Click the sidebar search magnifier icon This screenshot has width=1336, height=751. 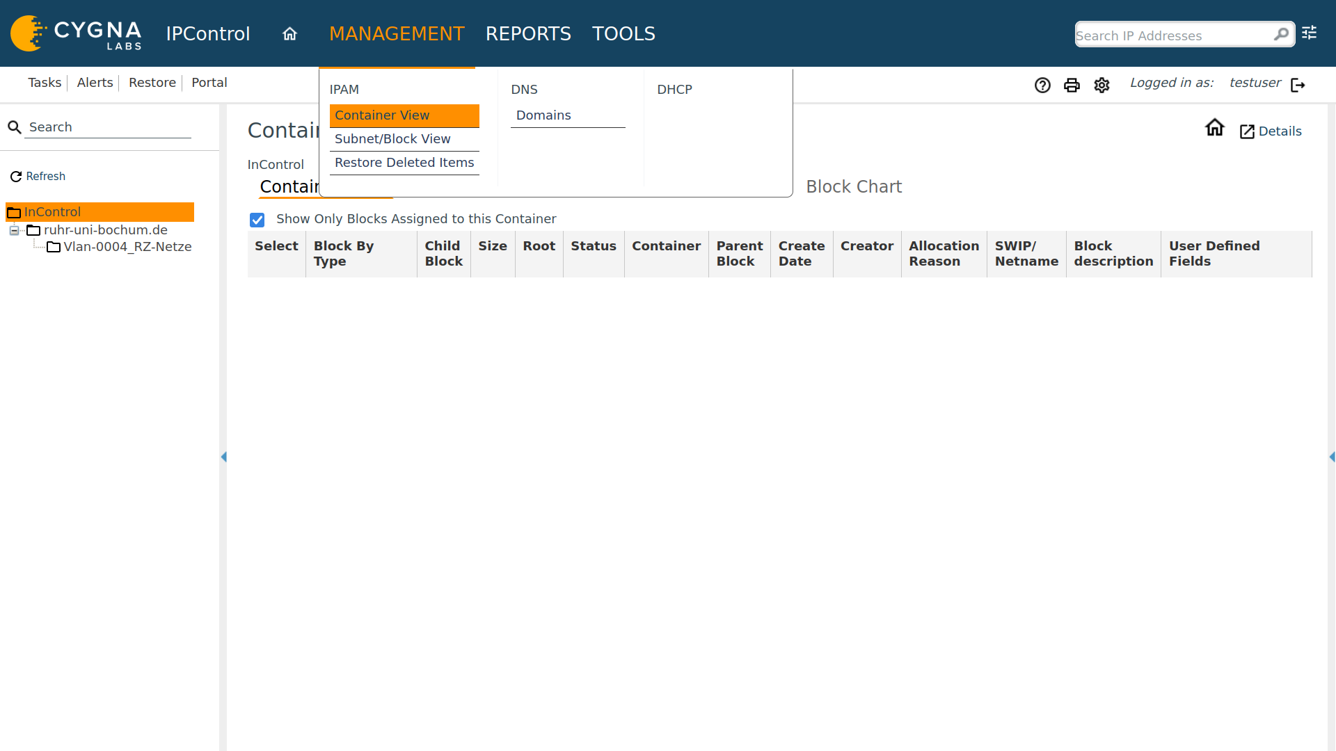15,127
